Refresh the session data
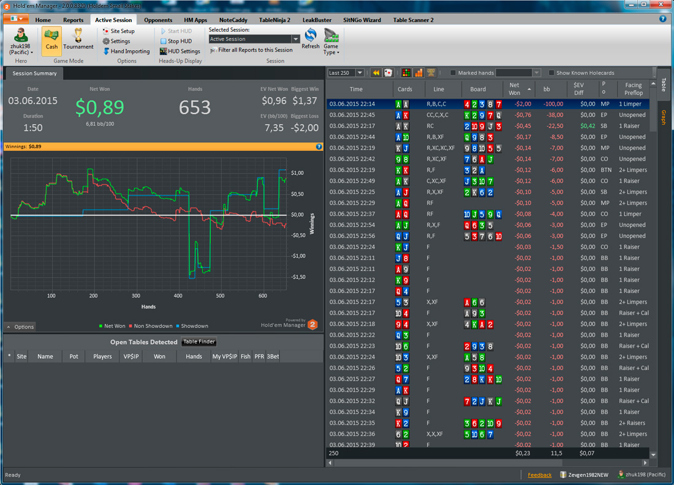 (311, 39)
